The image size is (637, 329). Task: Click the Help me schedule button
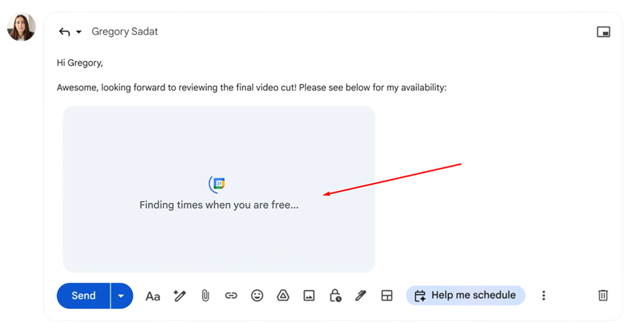465,295
